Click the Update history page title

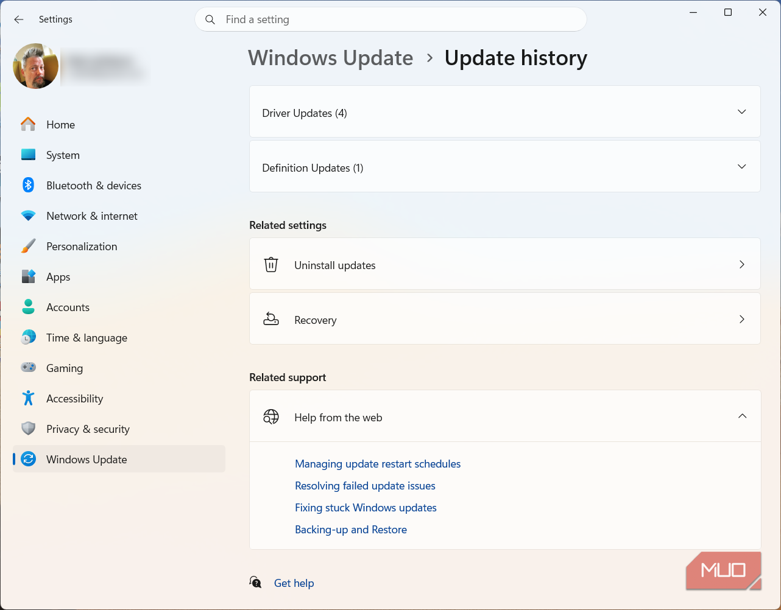point(516,58)
